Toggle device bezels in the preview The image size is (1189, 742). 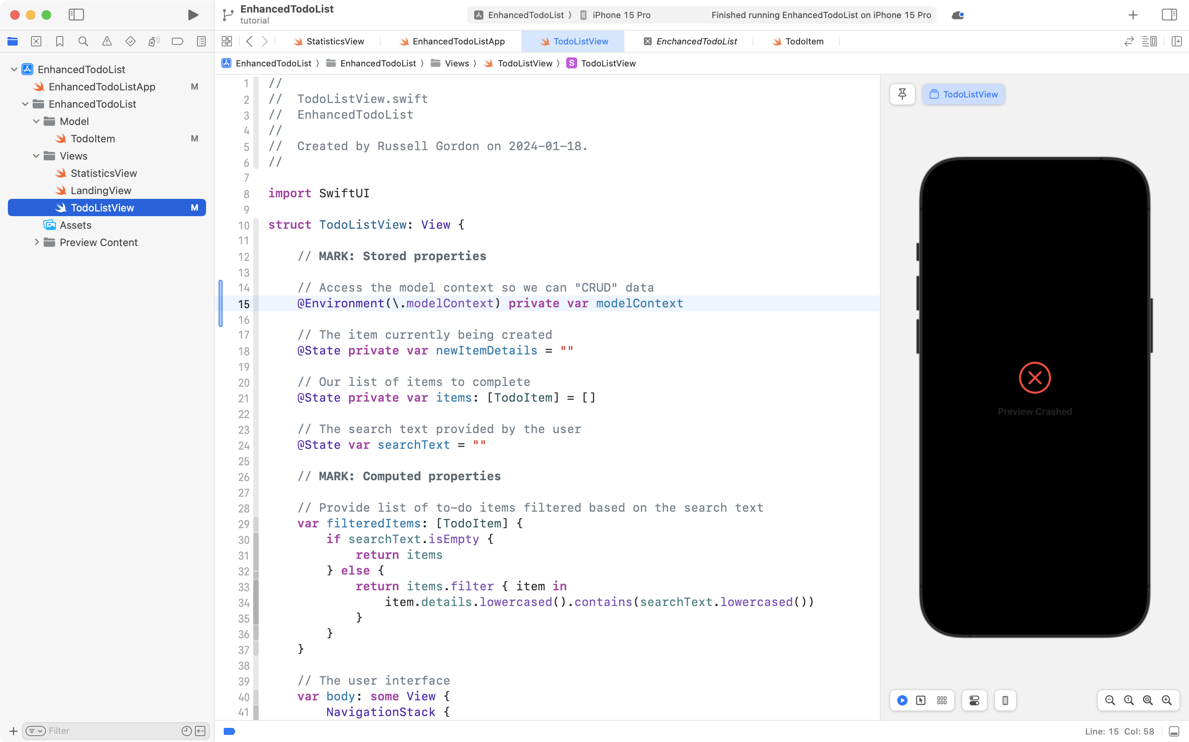[1005, 700]
